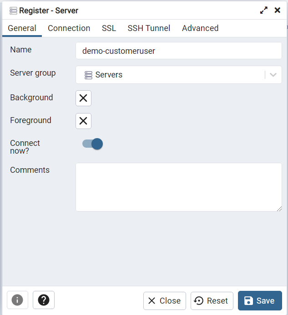Click the server icon in title bar
The image size is (288, 315).
pos(13,10)
